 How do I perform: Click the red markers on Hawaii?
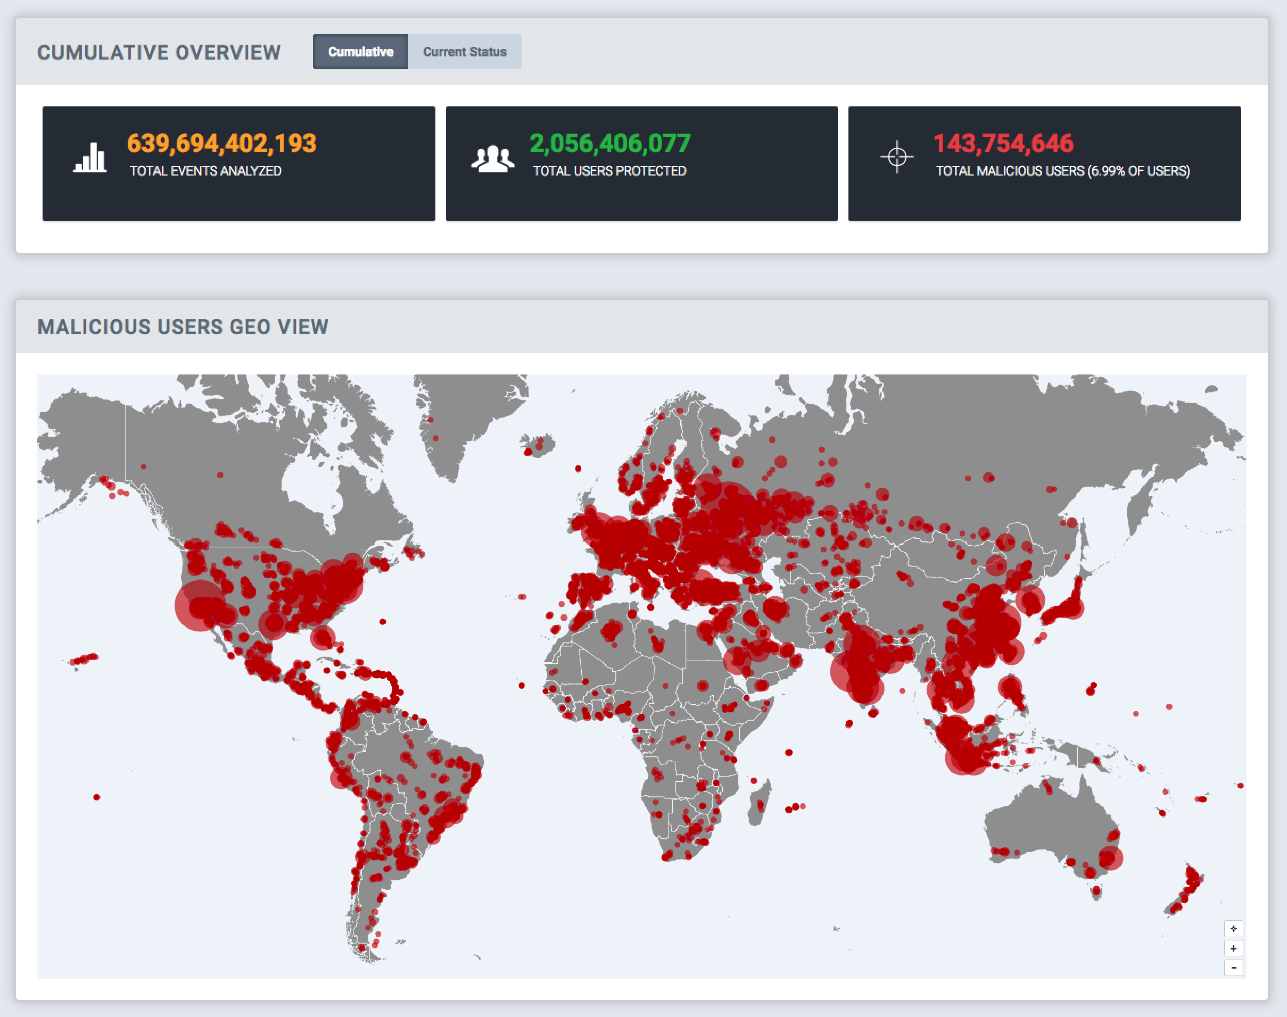click(84, 658)
